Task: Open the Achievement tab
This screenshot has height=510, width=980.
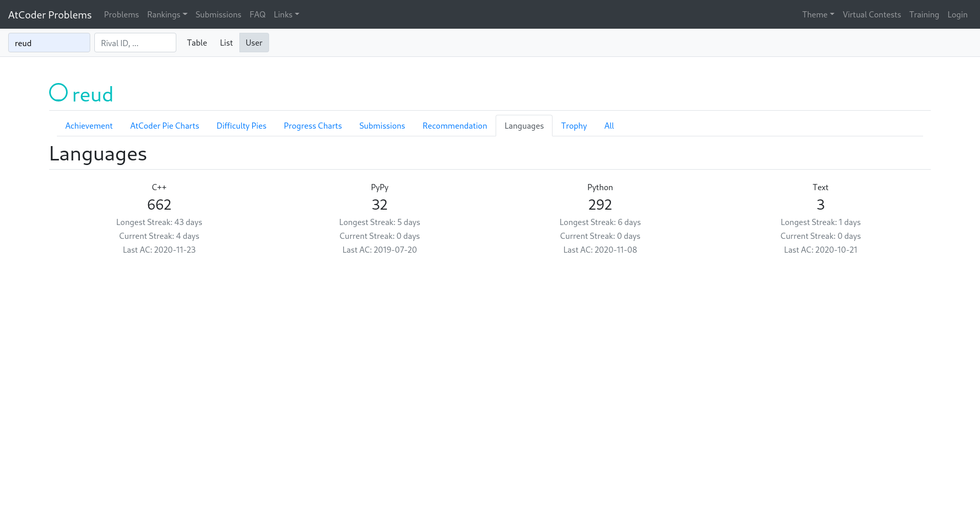Action: coord(89,126)
